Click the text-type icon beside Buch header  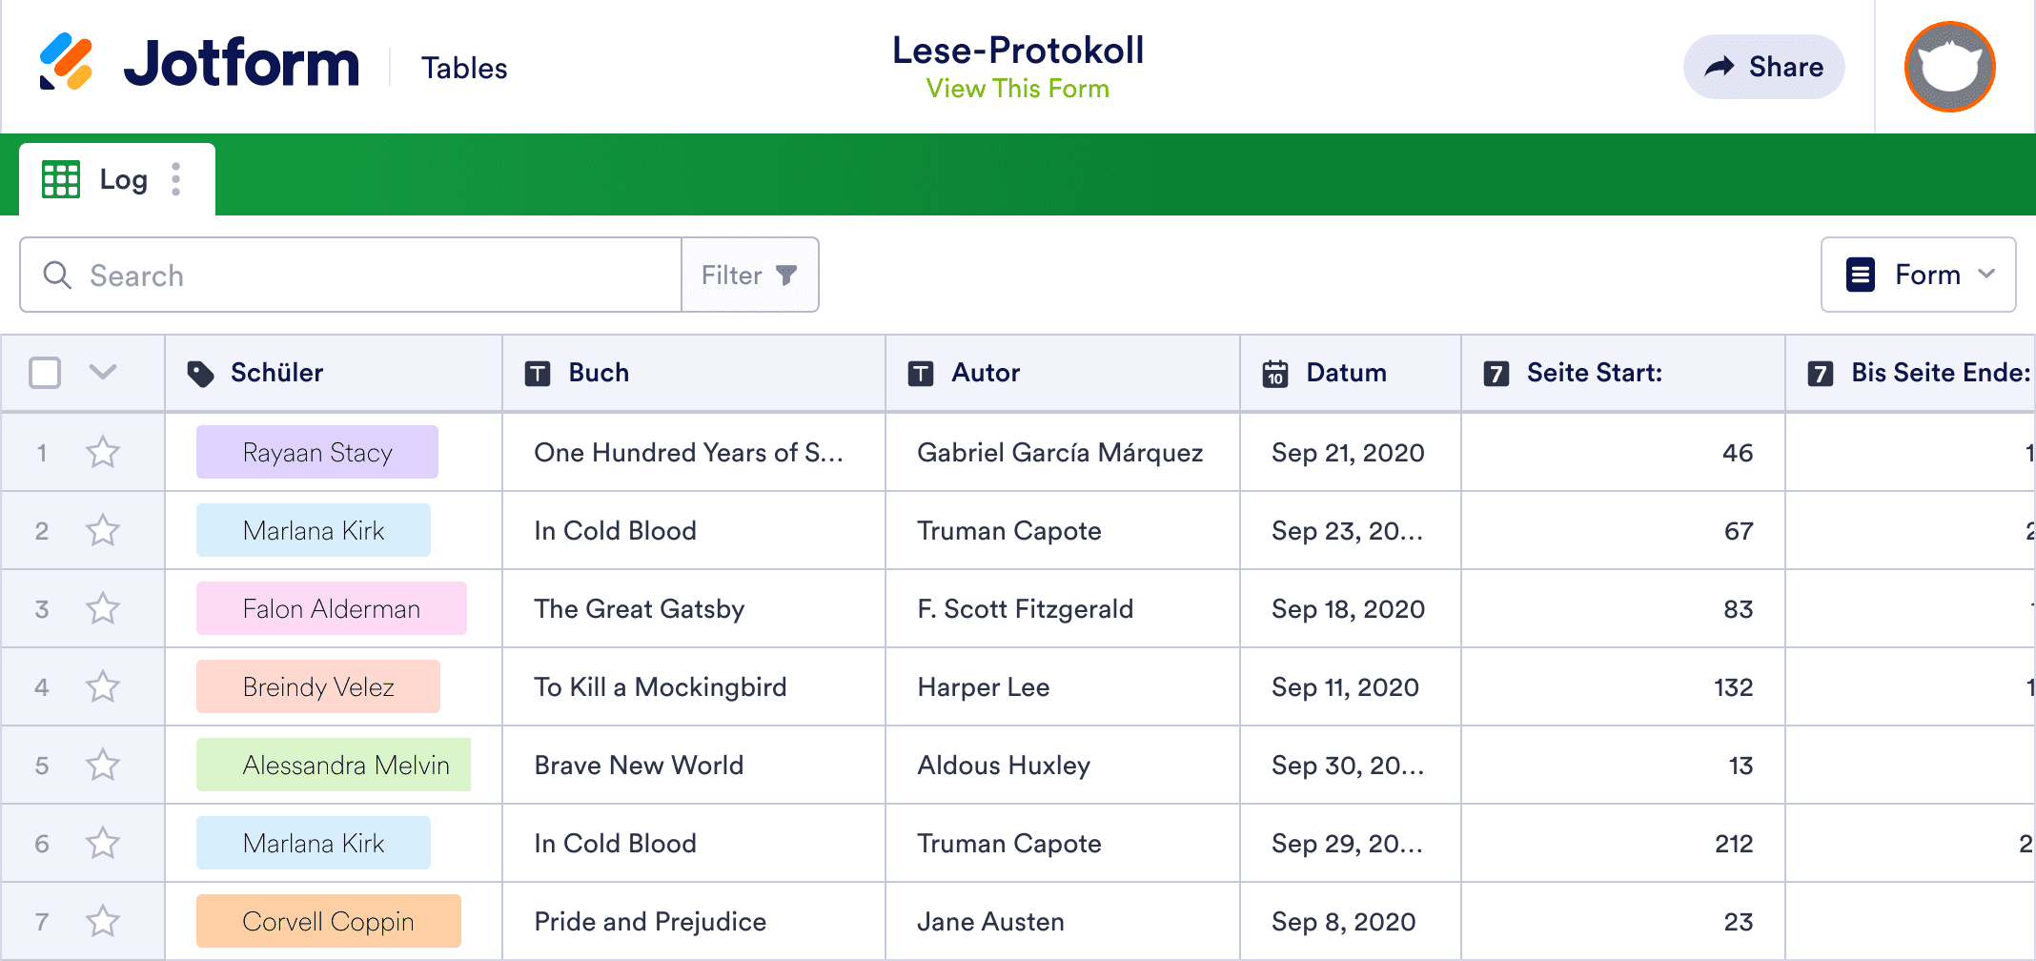(538, 373)
